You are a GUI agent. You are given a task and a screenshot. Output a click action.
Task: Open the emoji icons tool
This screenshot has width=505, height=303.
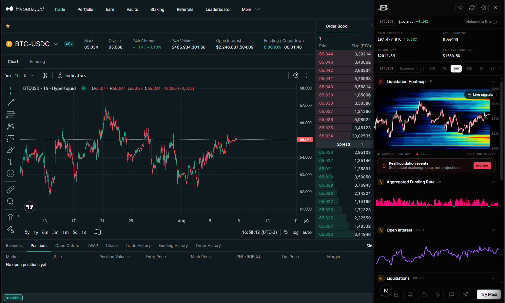point(10,173)
